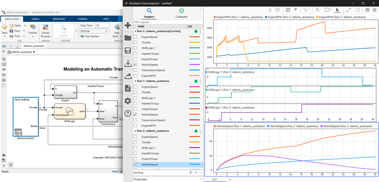Switch to the FORMAT ribbon tab

82,19
